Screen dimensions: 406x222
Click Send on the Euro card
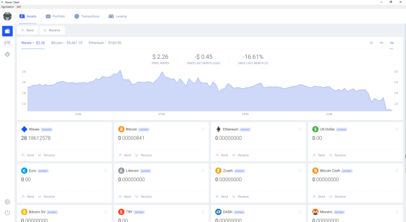tap(28, 197)
